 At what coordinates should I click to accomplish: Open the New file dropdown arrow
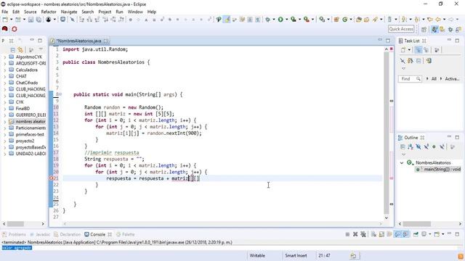click(11, 20)
